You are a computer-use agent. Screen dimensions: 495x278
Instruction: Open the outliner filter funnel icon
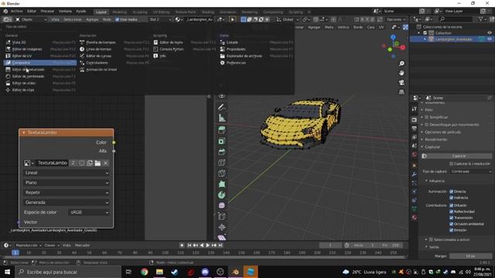click(x=481, y=19)
